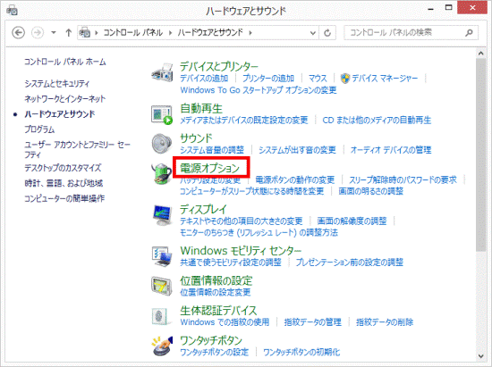This screenshot has height=367, width=492.
Task: Click the Refresh button beside address bar
Action: tap(327, 32)
